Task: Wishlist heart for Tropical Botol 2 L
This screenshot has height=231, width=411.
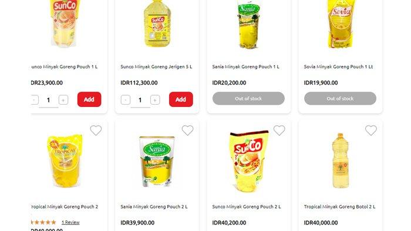Action: click(371, 130)
